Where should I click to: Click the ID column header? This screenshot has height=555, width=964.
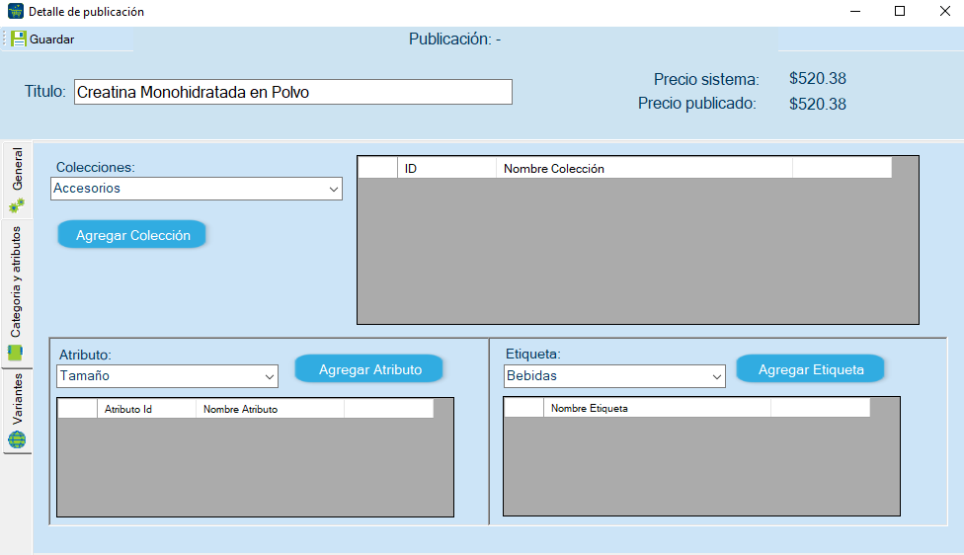click(447, 169)
